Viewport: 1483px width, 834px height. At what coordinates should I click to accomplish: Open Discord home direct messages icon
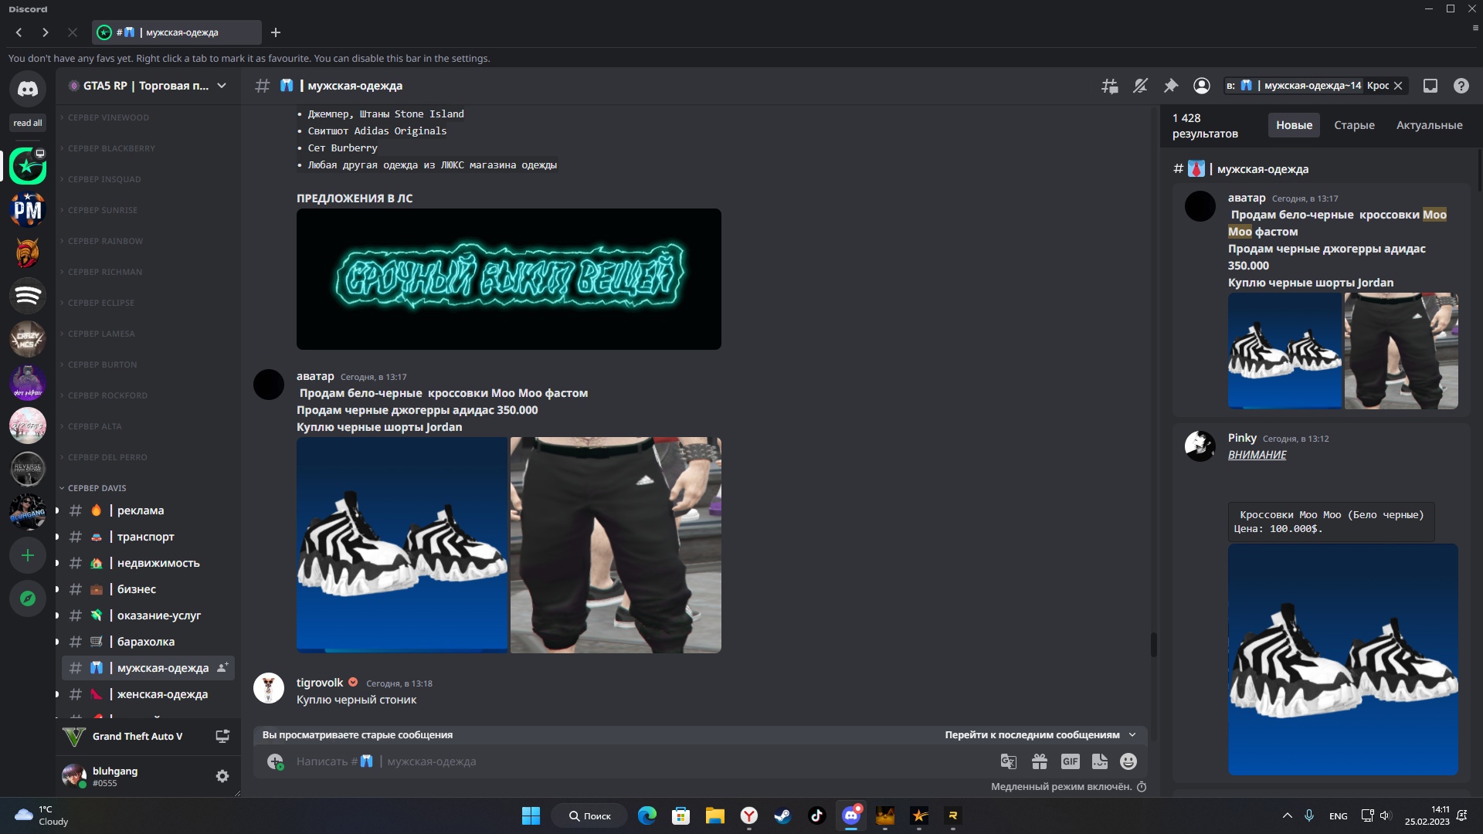pyautogui.click(x=28, y=90)
